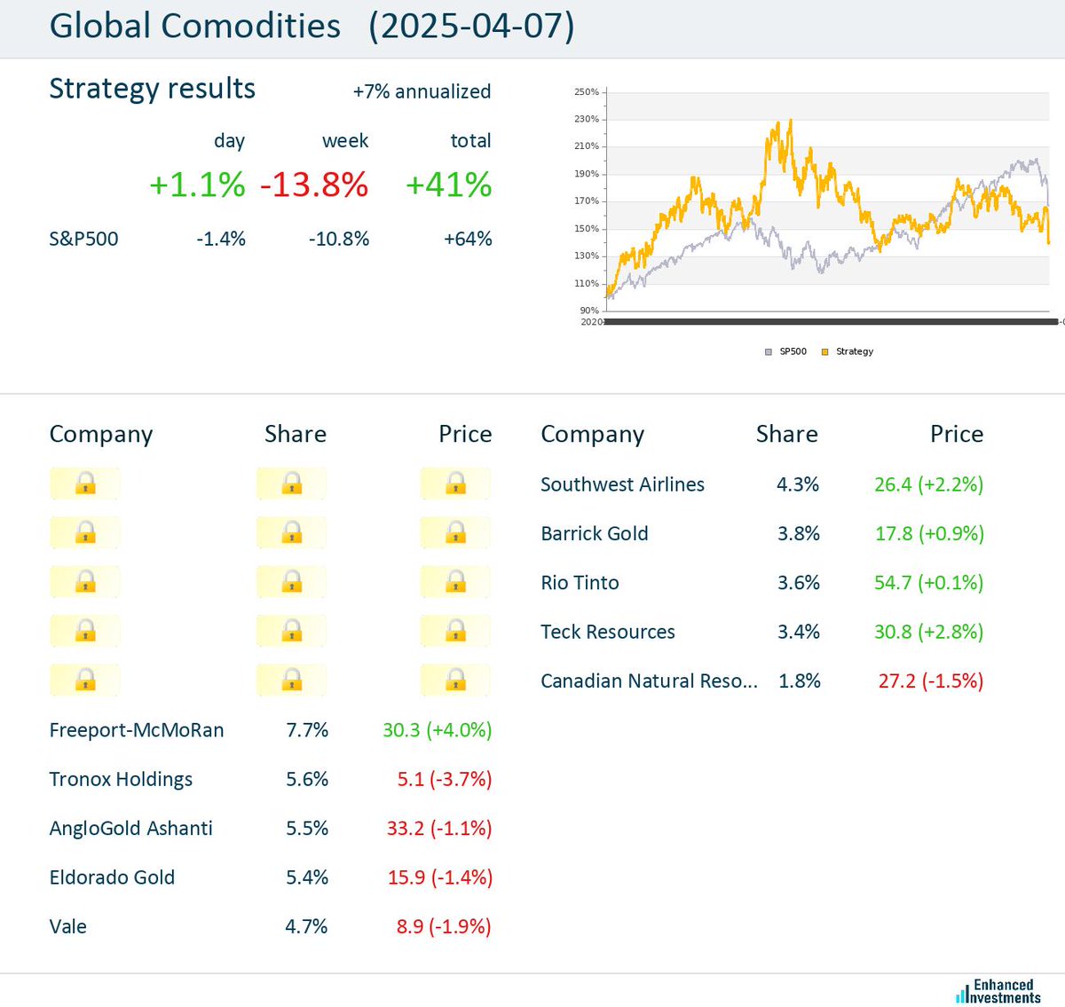Click the Share lock icon in third locked row
The width and height of the screenshot is (1065, 1007).
coord(291,582)
